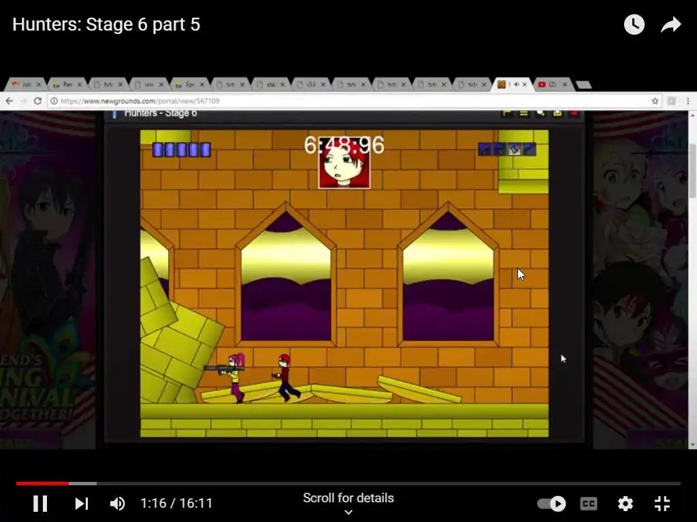Reload the page in the recorded browser
The image size is (697, 522).
tap(38, 101)
